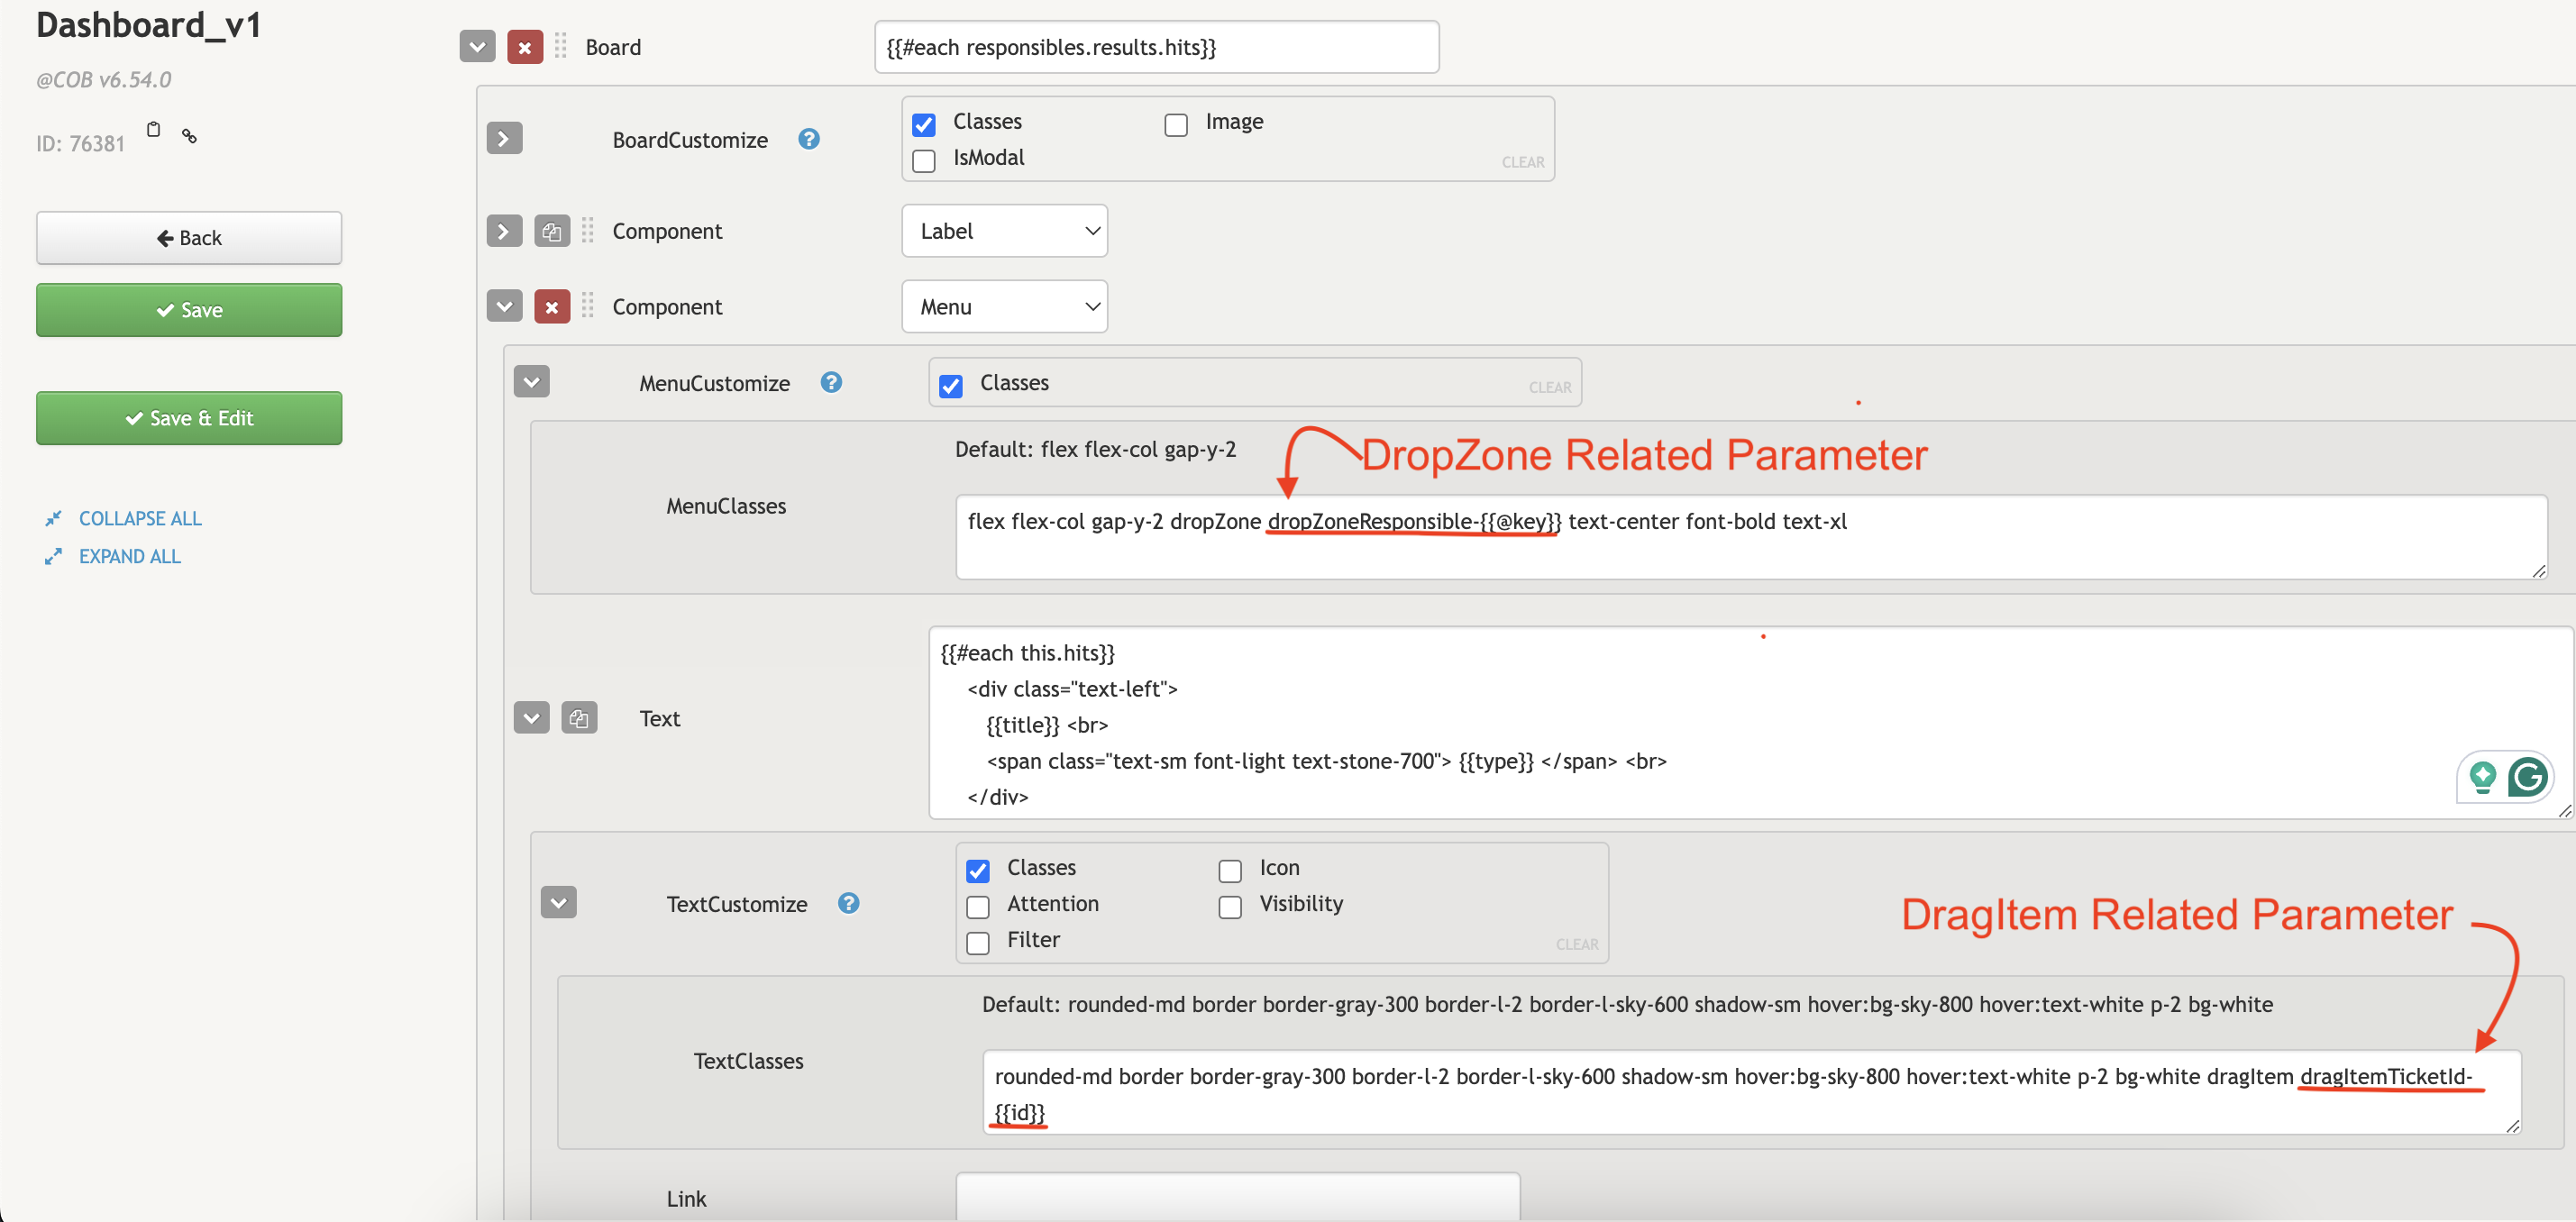The width and height of the screenshot is (2576, 1222).
Task: Grab the Board row drag handle
Action: (561, 46)
